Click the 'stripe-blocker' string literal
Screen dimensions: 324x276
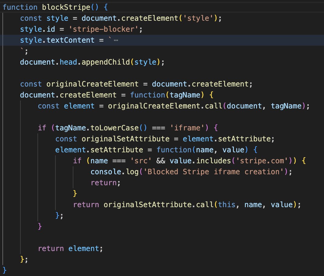tap(103, 29)
